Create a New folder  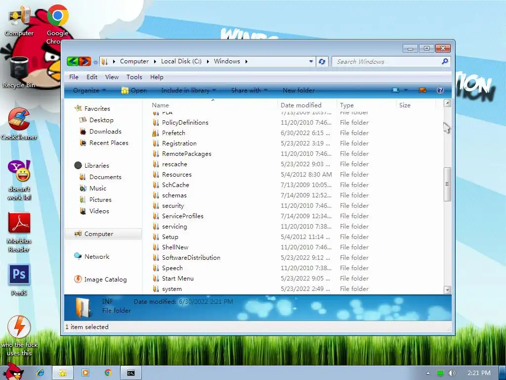(x=298, y=90)
